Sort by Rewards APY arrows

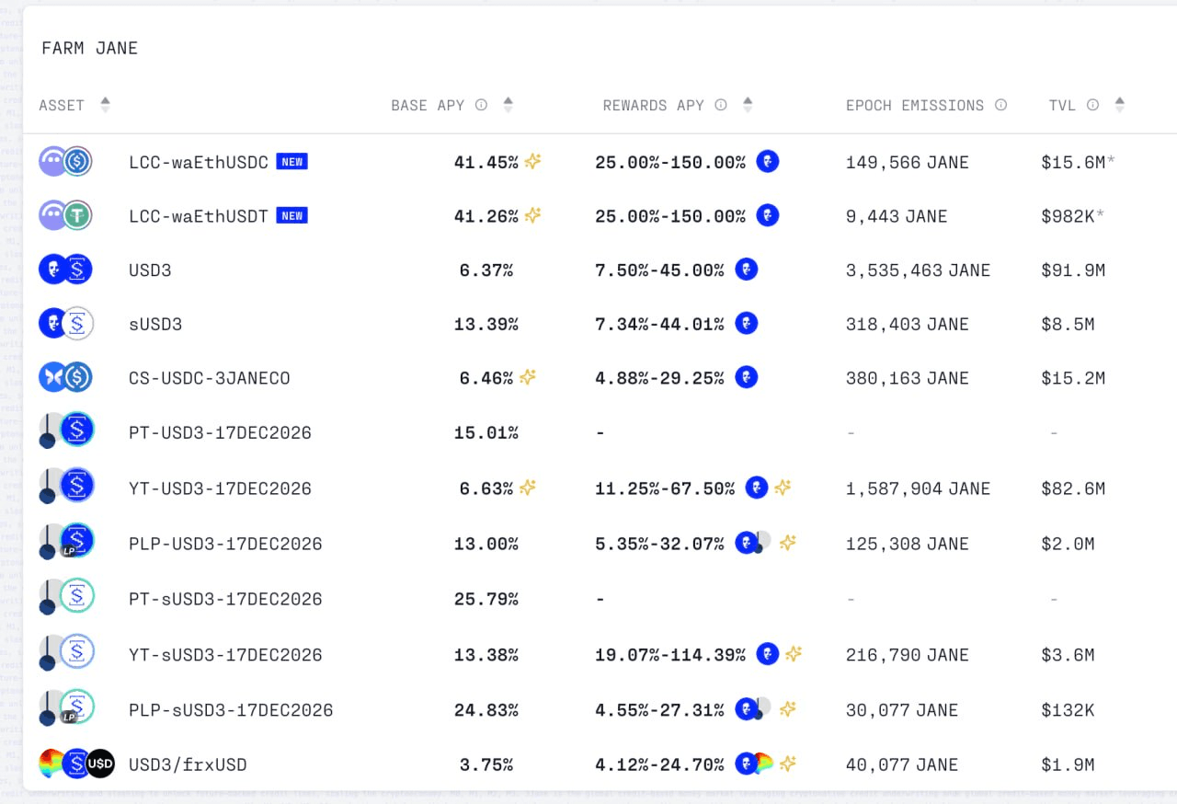click(748, 105)
